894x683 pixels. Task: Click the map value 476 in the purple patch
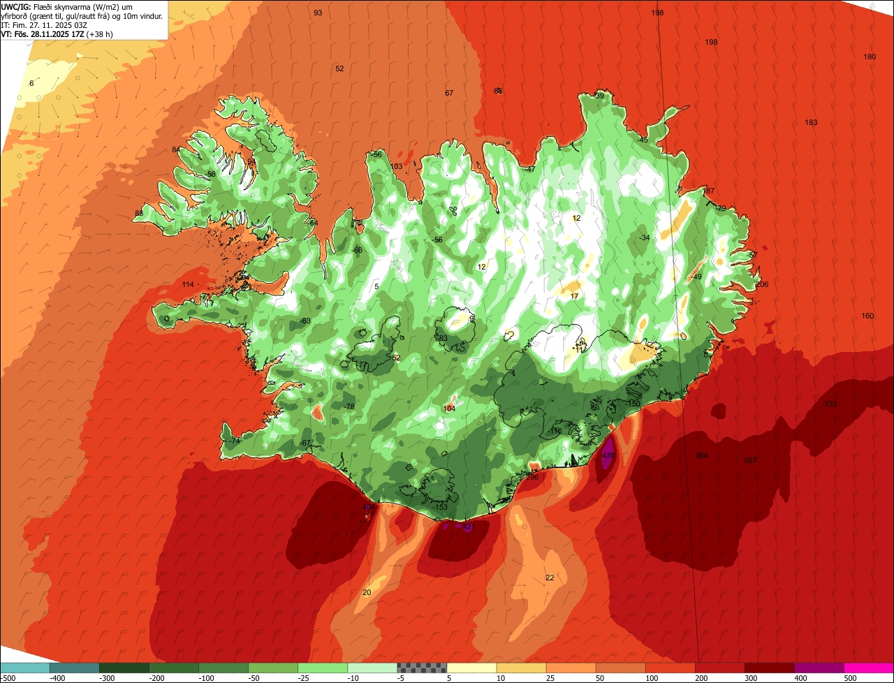coord(608,455)
